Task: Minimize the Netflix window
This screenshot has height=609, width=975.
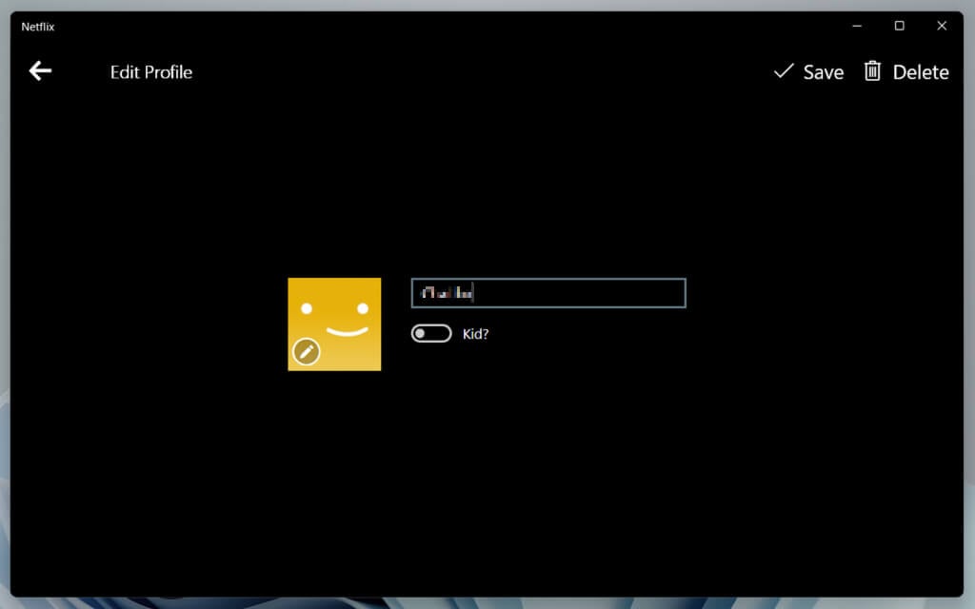Action: [x=857, y=26]
